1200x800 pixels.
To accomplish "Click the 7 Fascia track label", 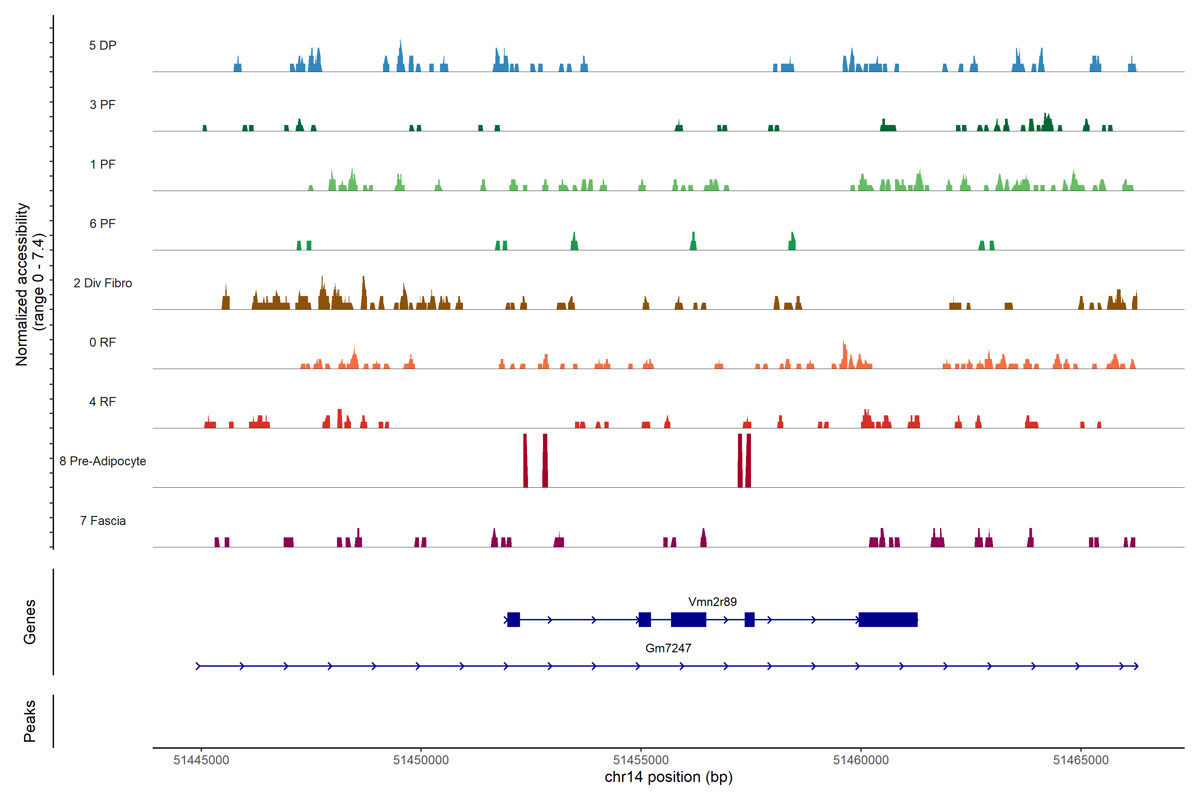I will 103,520.
